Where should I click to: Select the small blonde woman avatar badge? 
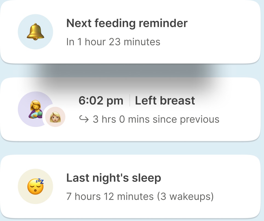[x=55, y=117]
